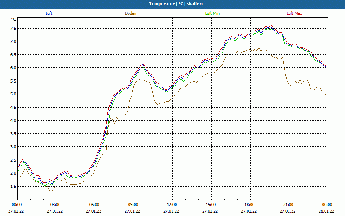Click the 1,5 y-axis value
Viewport: 345px width, 216px height.
13,187
